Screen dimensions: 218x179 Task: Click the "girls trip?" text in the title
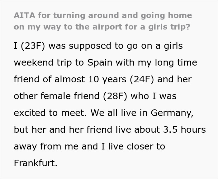coord(169,27)
